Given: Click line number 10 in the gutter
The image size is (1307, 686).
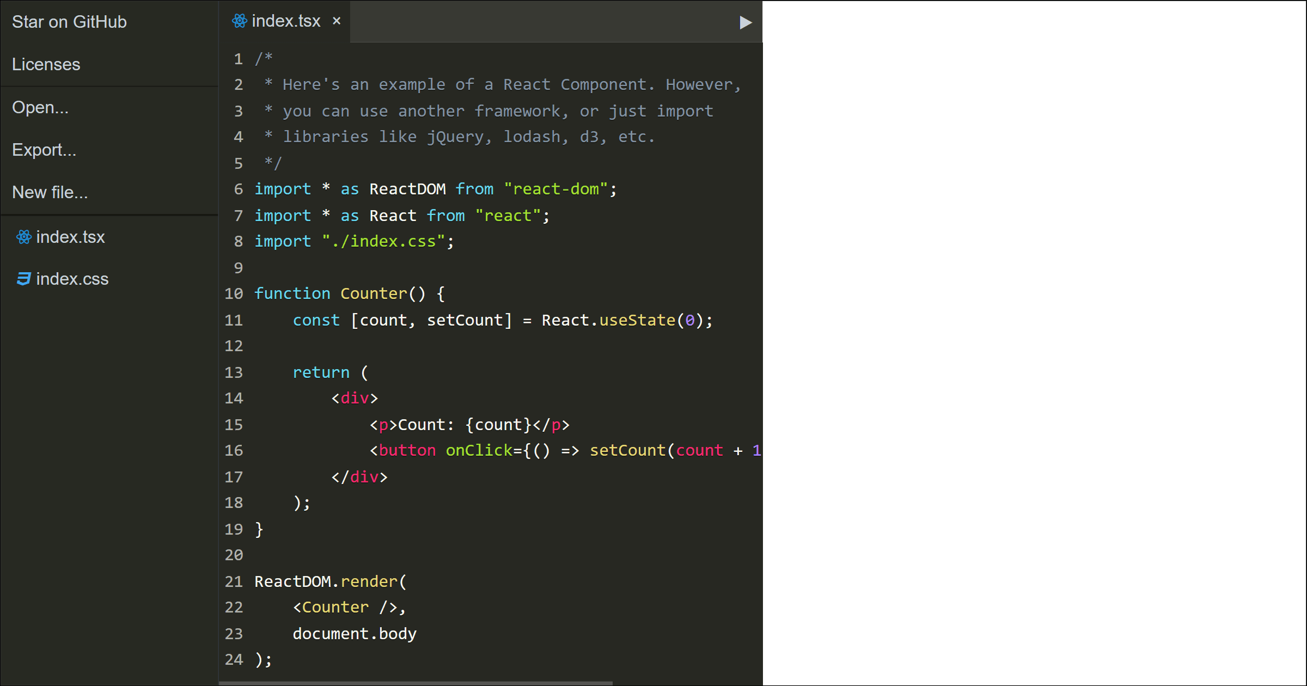Looking at the screenshot, I should [234, 294].
